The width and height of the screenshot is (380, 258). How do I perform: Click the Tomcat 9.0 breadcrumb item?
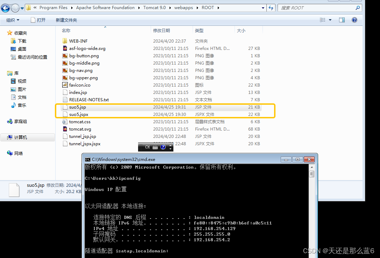click(155, 7)
